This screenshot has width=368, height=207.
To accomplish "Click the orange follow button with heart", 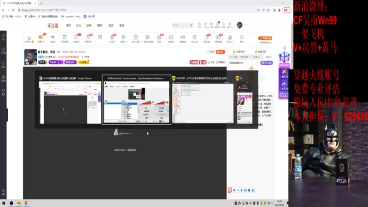I will [x=220, y=52].
